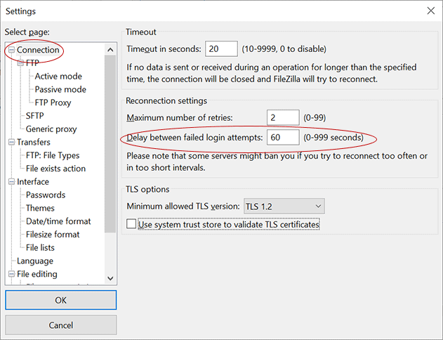The height and width of the screenshot is (340, 443).
Task: Select Generic proxy in the page tree
Action: tap(51, 129)
